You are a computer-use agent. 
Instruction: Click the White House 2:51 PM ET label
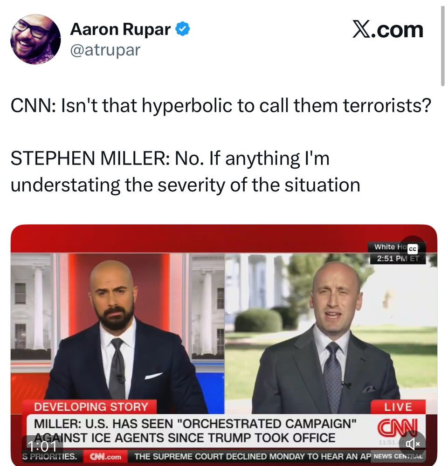[x=398, y=253]
